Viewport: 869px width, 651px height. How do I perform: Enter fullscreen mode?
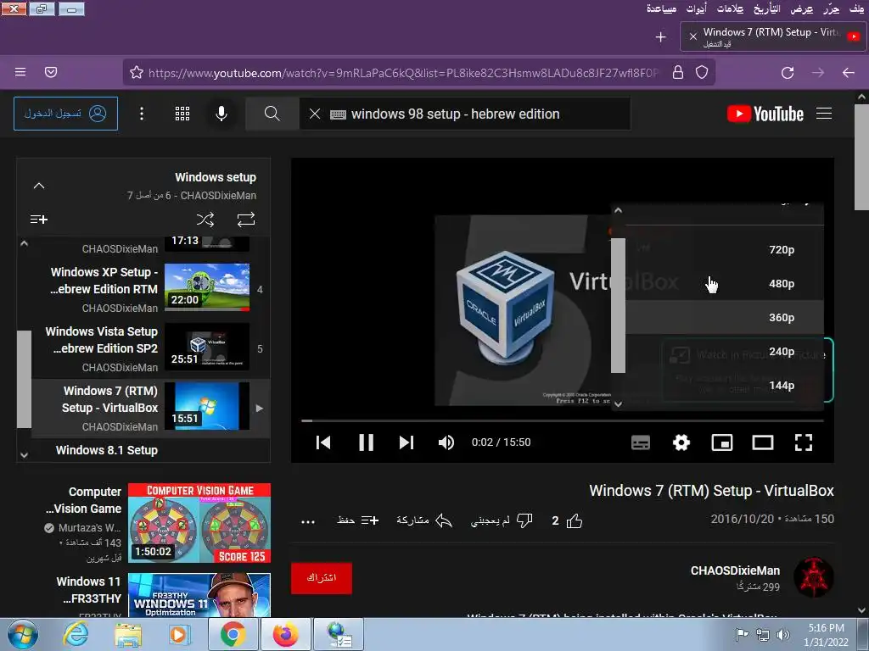[x=804, y=442]
